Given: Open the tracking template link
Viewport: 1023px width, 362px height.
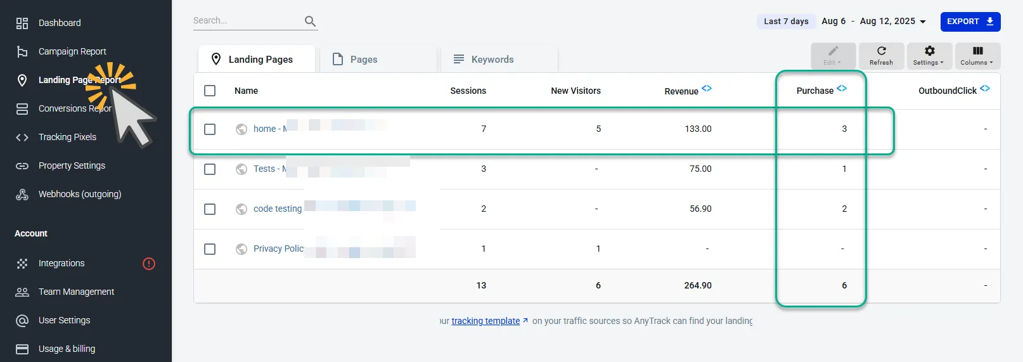Looking at the screenshot, I should (x=486, y=321).
